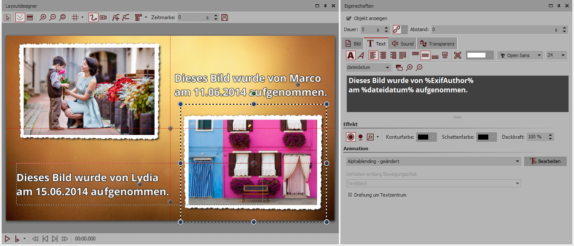This screenshot has width=574, height=246.
Task: Click the link icon beside Dauer
Action: click(397, 30)
